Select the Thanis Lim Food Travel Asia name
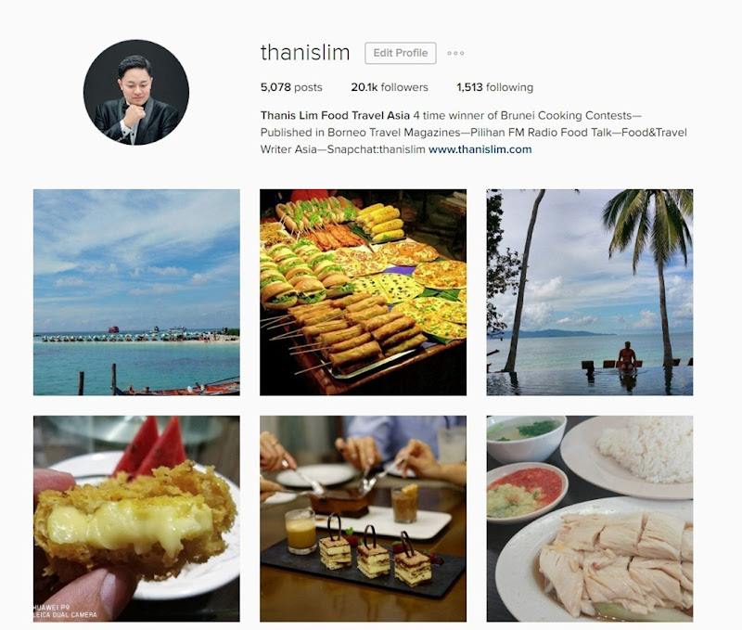This screenshot has height=630, width=742. pyautogui.click(x=335, y=115)
